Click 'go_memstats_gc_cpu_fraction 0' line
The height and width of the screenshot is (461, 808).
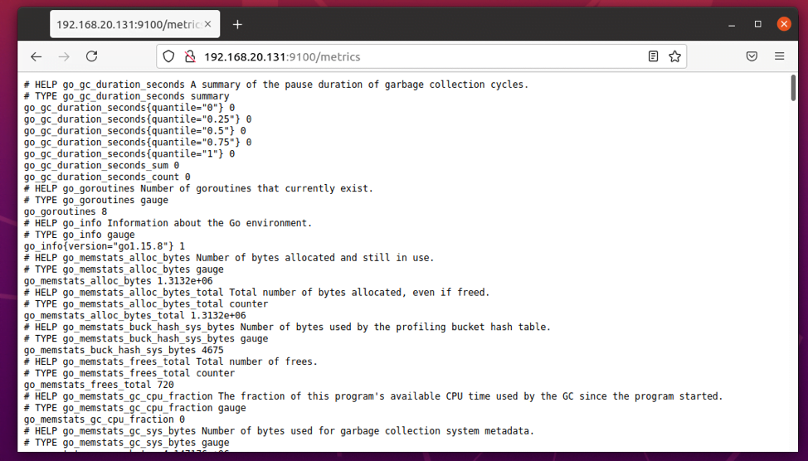[x=104, y=420]
